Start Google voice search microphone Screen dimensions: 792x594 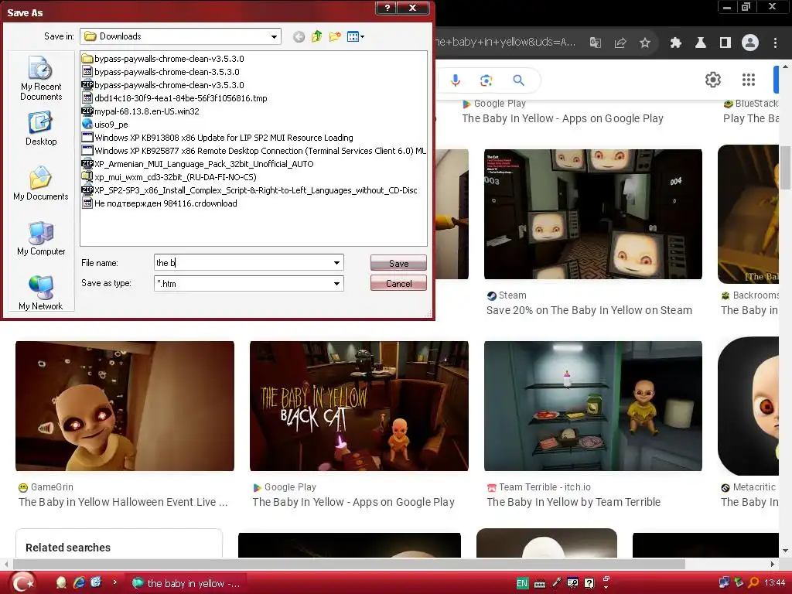(x=456, y=80)
